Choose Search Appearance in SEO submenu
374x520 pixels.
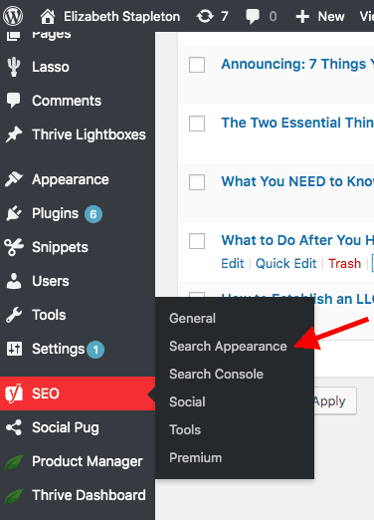tap(228, 346)
